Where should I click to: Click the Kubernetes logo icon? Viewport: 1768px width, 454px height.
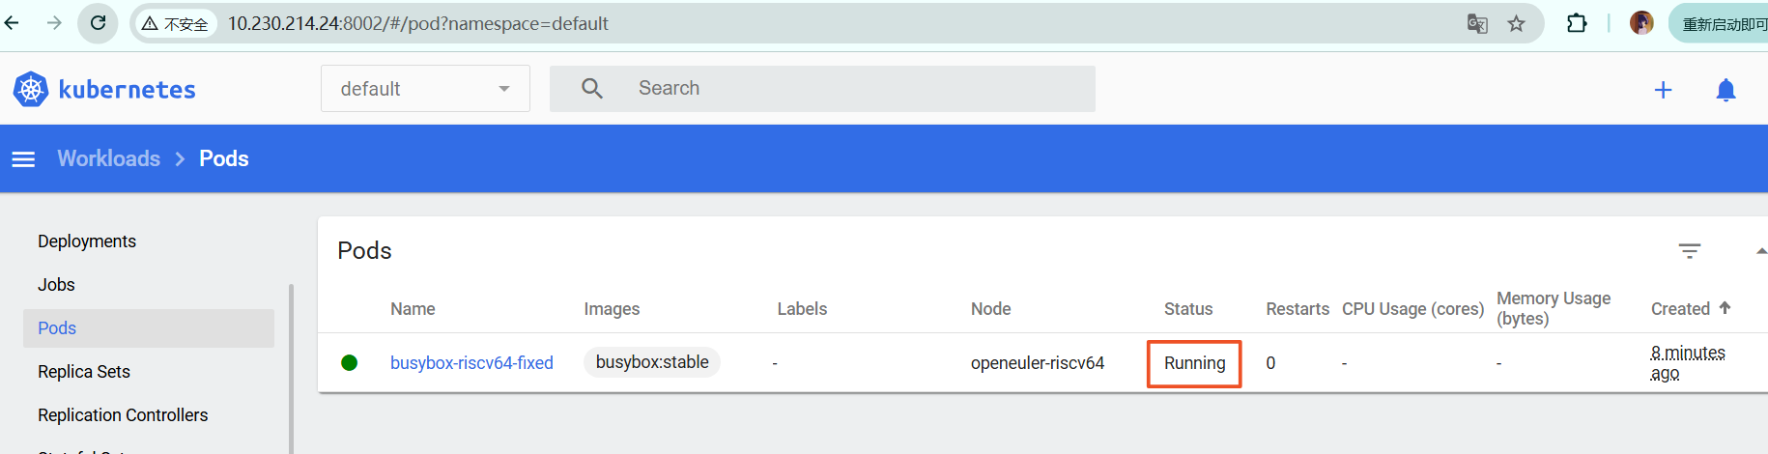31,90
